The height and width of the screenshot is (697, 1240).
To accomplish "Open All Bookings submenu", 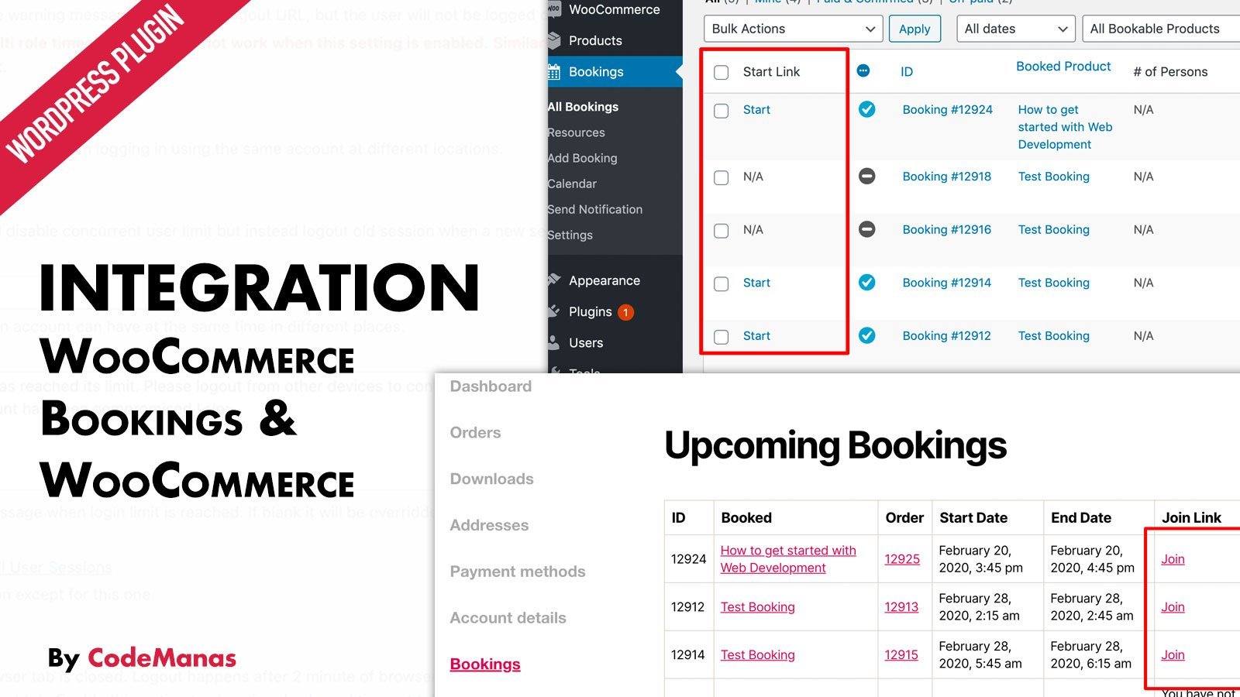I will [583, 107].
